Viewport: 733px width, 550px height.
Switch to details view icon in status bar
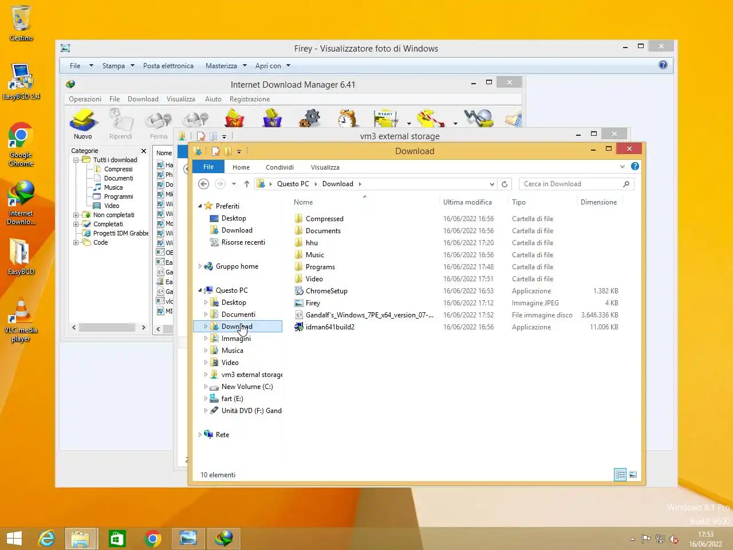tap(620, 474)
